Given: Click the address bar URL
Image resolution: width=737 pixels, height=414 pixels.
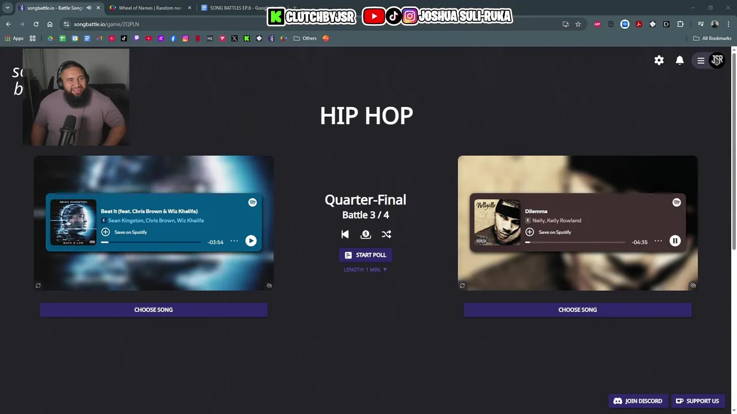Looking at the screenshot, I should tap(106, 24).
